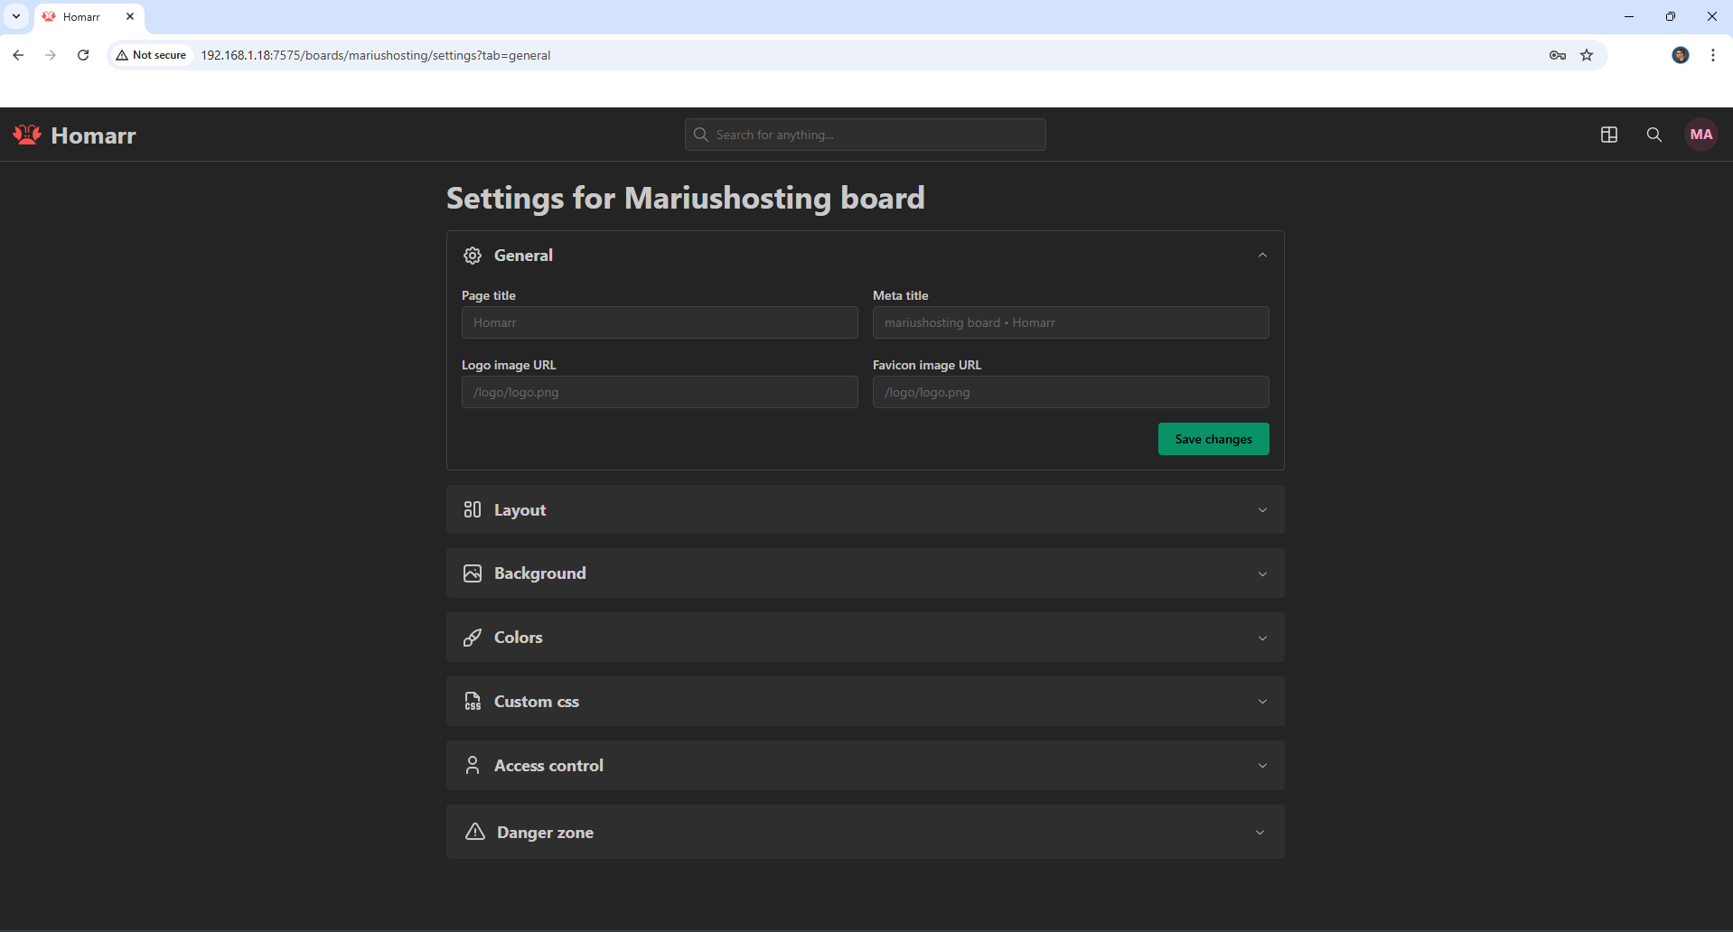Go forward with the browser forward arrow
Viewport: 1733px width, 932px height.
51,55
